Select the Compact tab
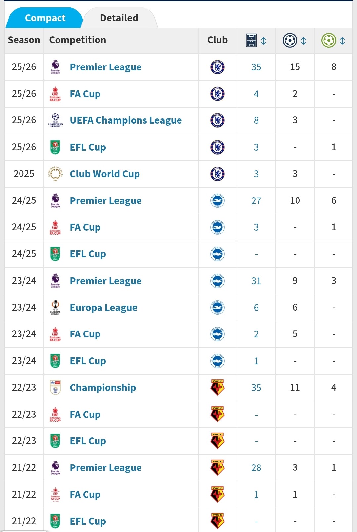 point(45,18)
